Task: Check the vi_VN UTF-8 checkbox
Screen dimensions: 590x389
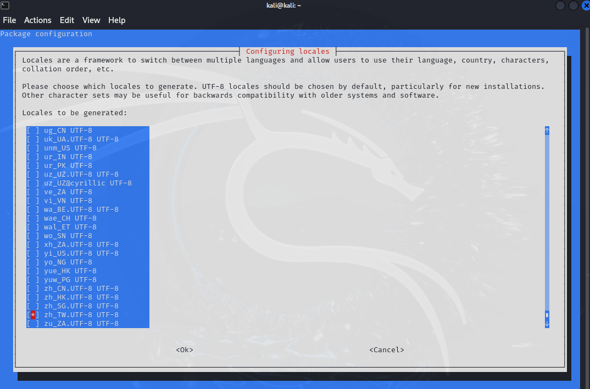Action: (33, 201)
